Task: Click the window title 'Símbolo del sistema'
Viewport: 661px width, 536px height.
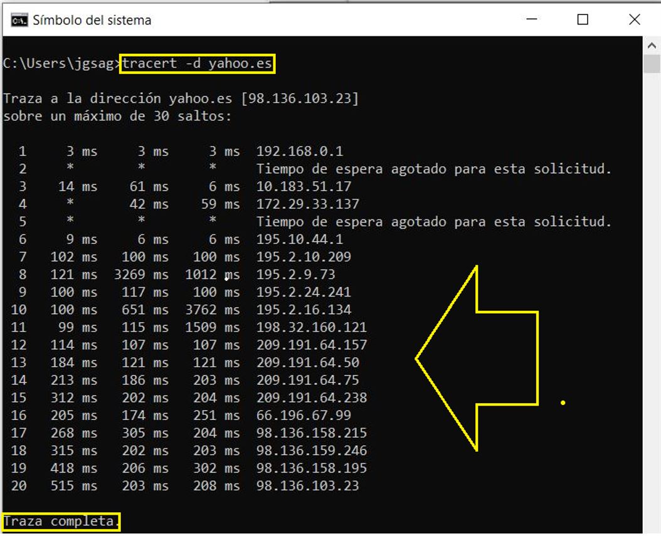Action: pos(92,20)
